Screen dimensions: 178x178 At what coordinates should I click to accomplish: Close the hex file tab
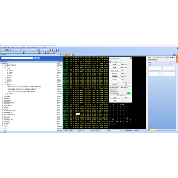pyautogui.click(x=73, y=55)
